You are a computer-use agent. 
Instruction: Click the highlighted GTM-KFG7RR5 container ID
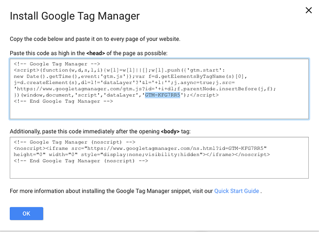tap(162, 95)
